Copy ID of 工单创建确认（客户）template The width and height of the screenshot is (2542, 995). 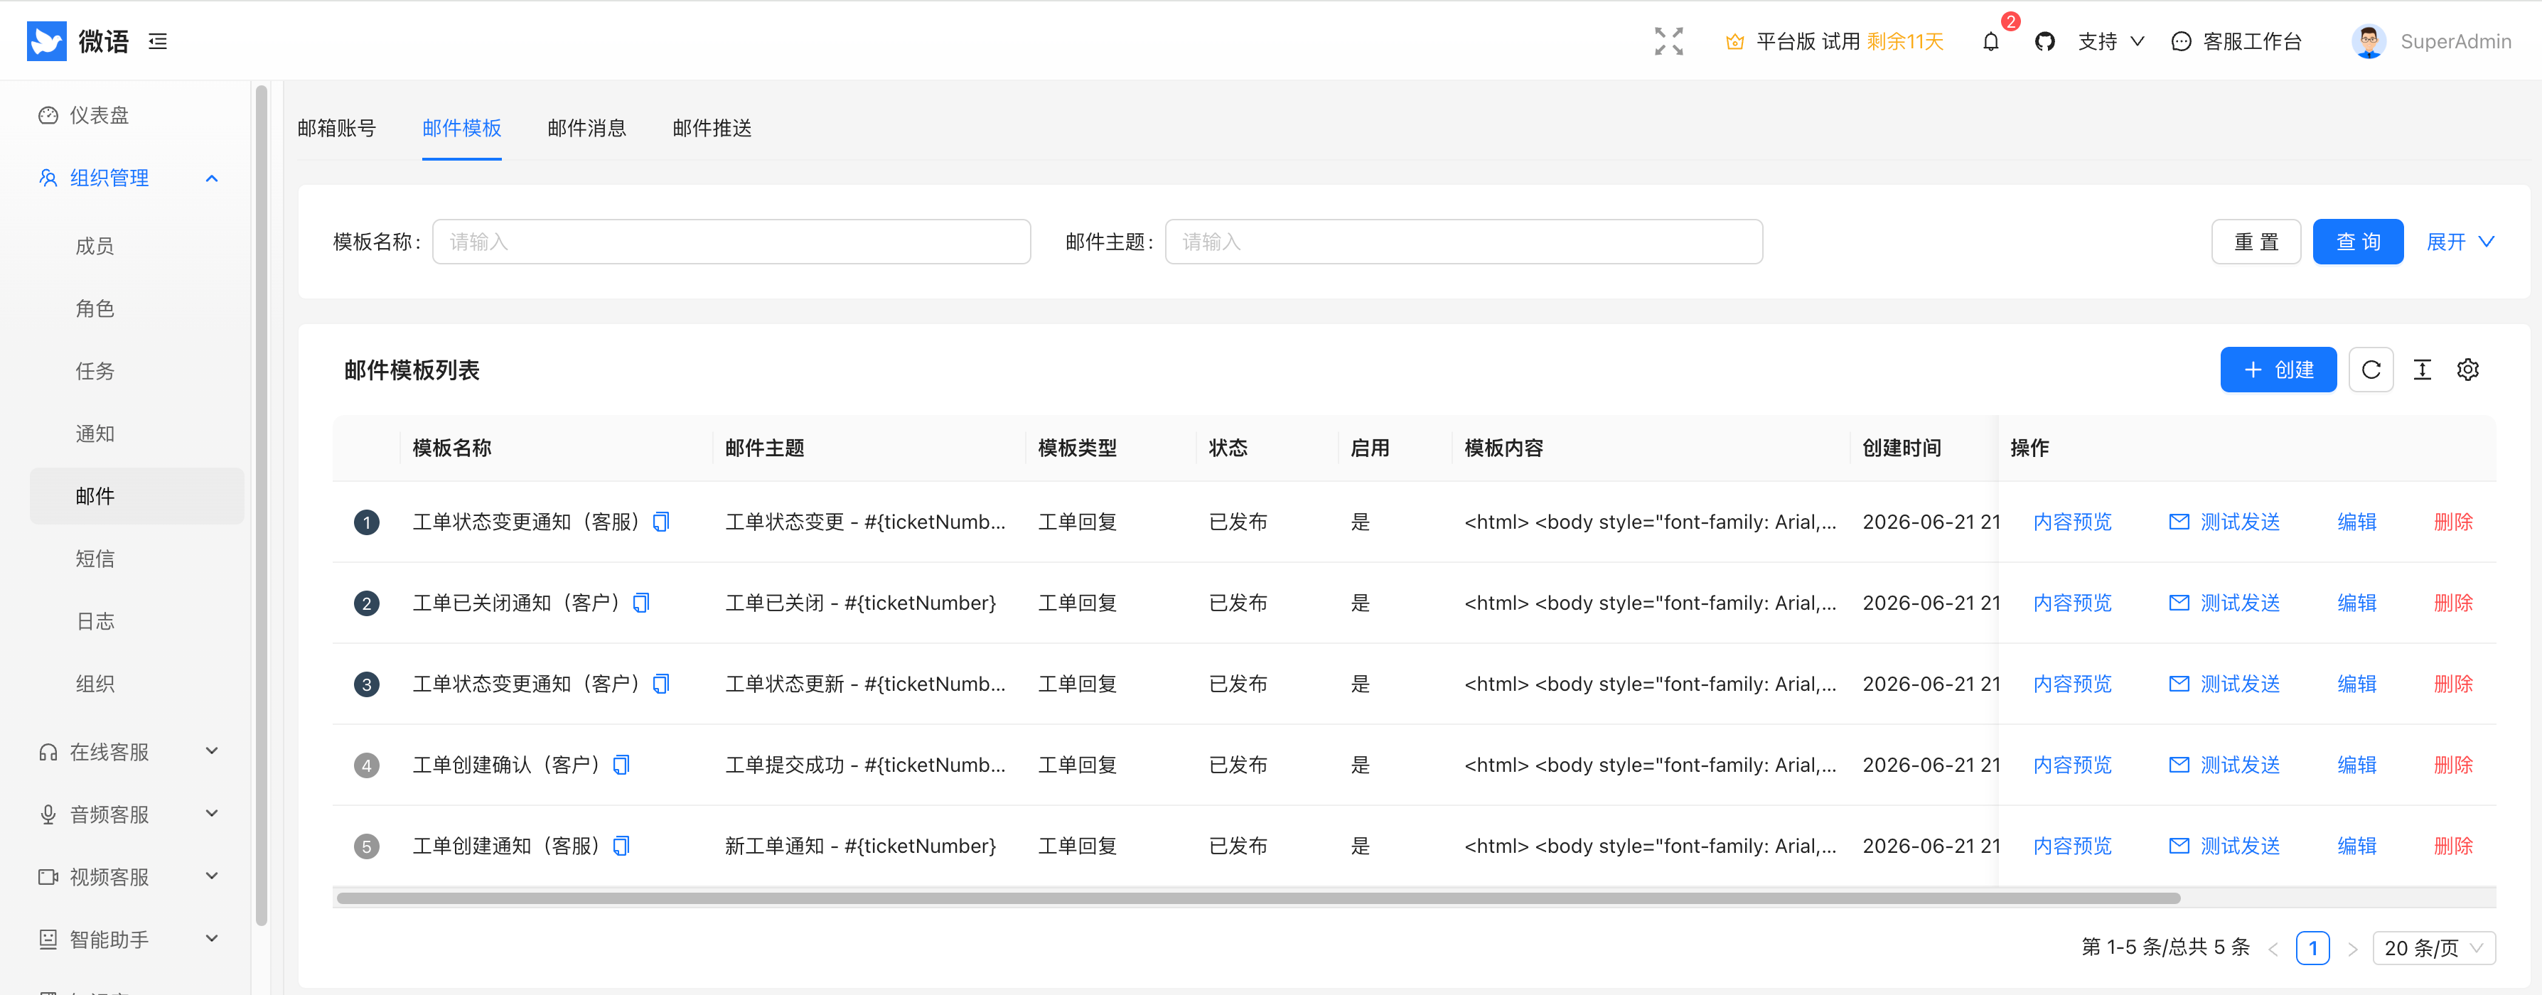pyautogui.click(x=622, y=764)
